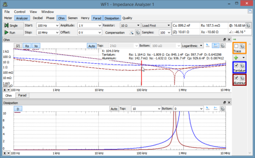Open Tantalum reference settings gear
The image size is (255, 158).
coord(242,65)
